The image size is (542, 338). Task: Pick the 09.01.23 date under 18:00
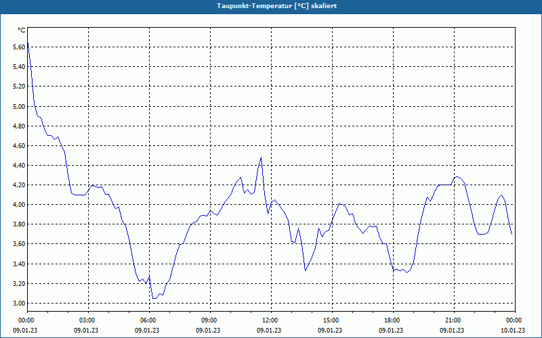click(391, 330)
